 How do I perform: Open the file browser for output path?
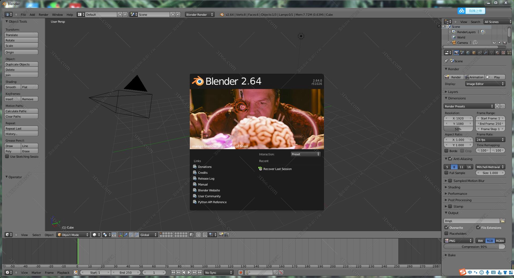pos(502,221)
